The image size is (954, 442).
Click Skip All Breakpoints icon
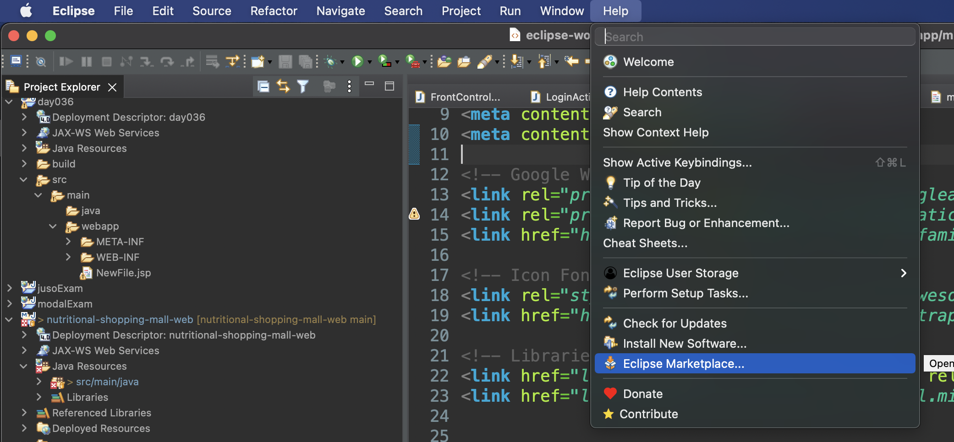tap(41, 61)
